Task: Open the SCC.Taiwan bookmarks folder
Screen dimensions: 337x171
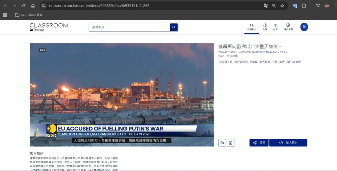Action: 29,15
